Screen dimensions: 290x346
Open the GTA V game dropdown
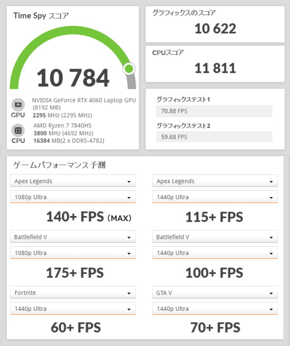click(x=215, y=292)
